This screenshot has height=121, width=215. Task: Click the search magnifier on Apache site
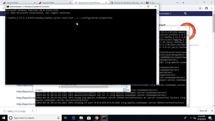185,13
